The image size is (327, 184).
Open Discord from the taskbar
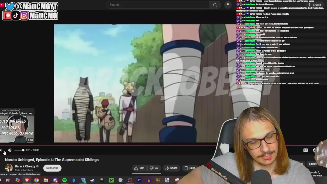[55, 180]
